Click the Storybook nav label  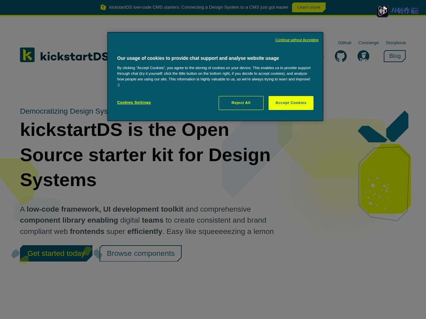[396, 43]
